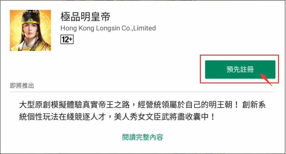Click the top edge of red highlight box

[x=239, y=55]
